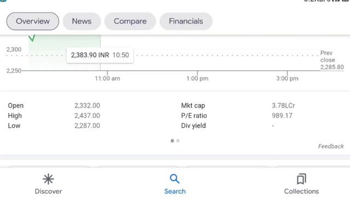Switch to the Financials tab
This screenshot has height=197, width=350.
(186, 21)
